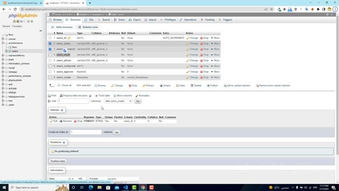
Task: Open phpMyAdmin home icon in sidebar
Action: (14, 21)
